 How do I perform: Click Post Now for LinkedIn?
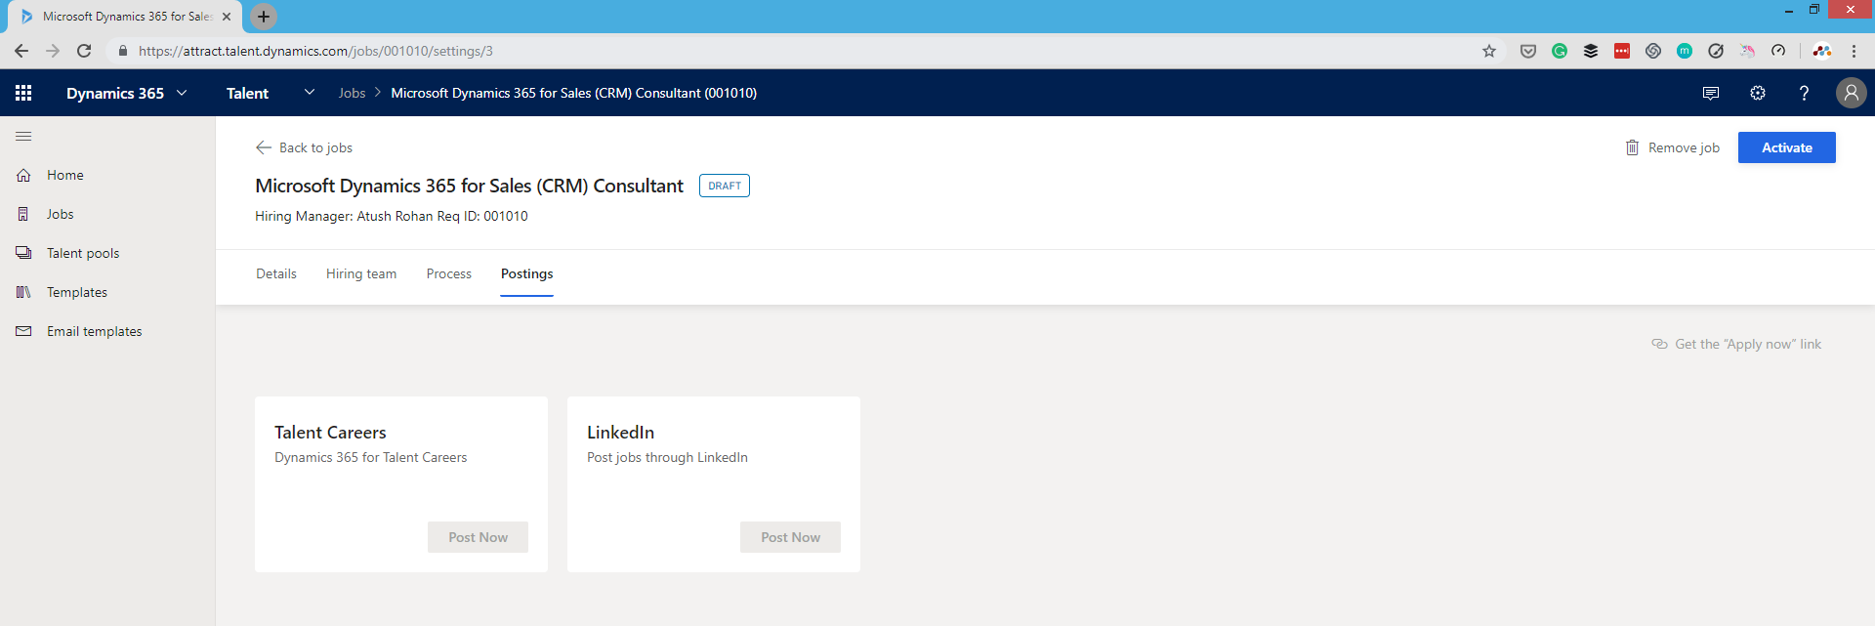[x=790, y=537]
